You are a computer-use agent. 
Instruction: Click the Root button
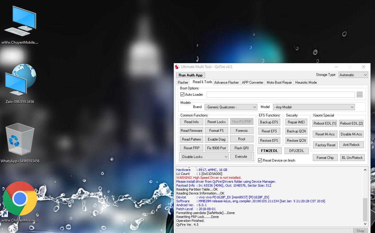coord(242,139)
